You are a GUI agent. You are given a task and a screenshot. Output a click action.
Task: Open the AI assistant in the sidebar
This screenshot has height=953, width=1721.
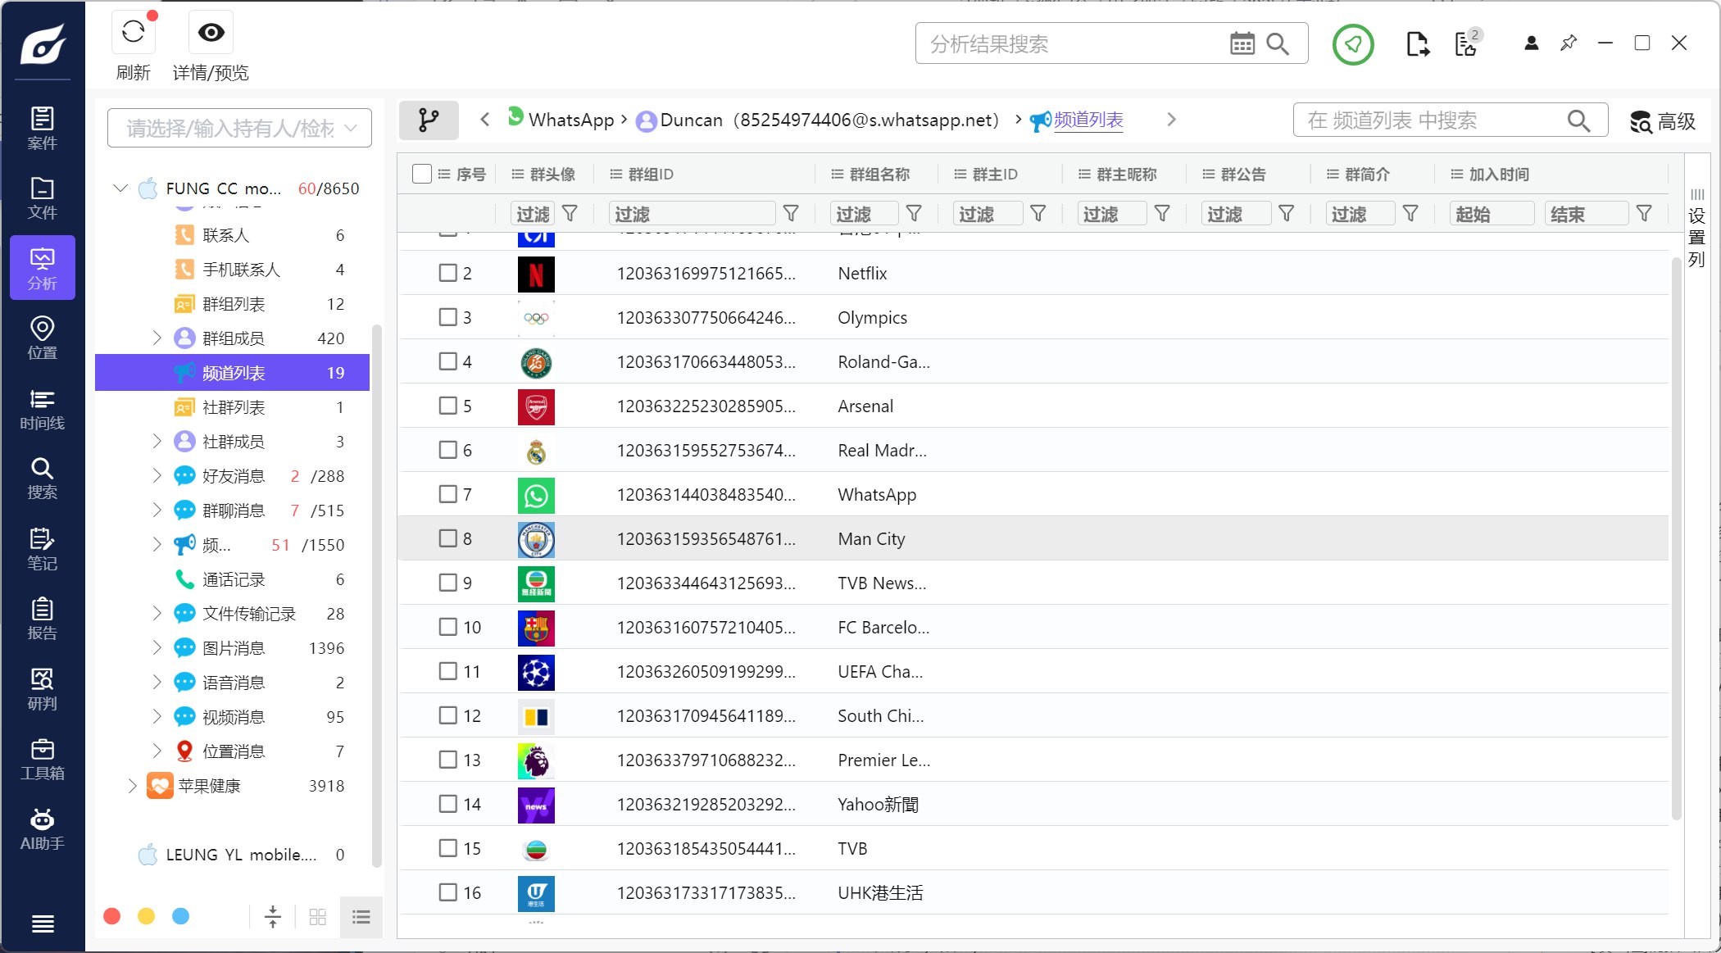coord(42,828)
